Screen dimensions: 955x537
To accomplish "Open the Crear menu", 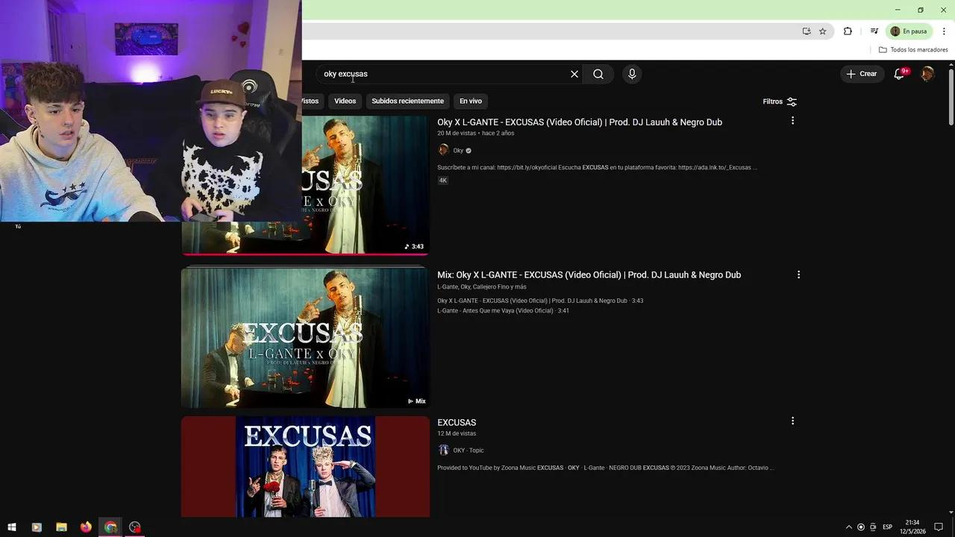I will coord(861,74).
